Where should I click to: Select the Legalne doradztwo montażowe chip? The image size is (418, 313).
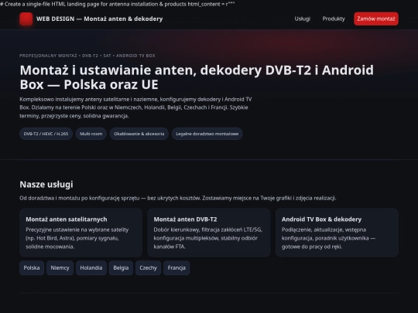(x=207, y=134)
